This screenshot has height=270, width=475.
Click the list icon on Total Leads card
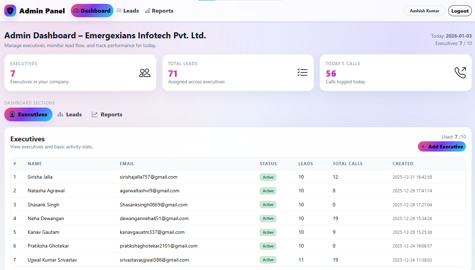pyautogui.click(x=302, y=72)
